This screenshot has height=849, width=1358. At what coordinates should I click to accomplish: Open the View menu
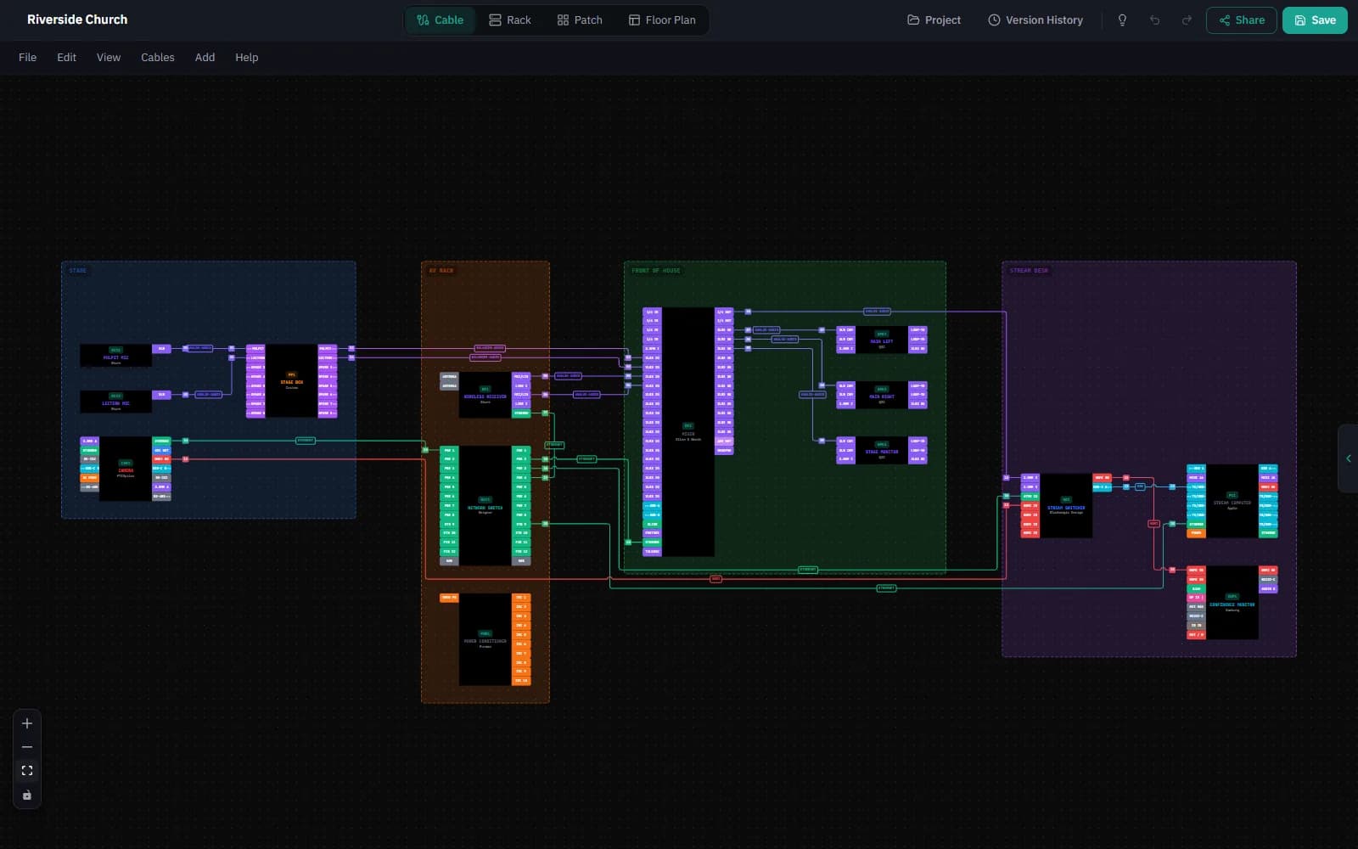pos(109,58)
